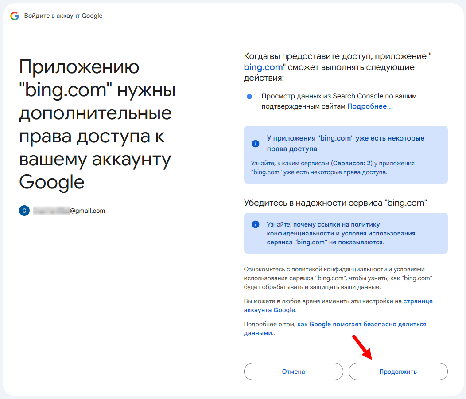
Task: Click info icon beside privacy policy links notice
Action: pos(255,225)
